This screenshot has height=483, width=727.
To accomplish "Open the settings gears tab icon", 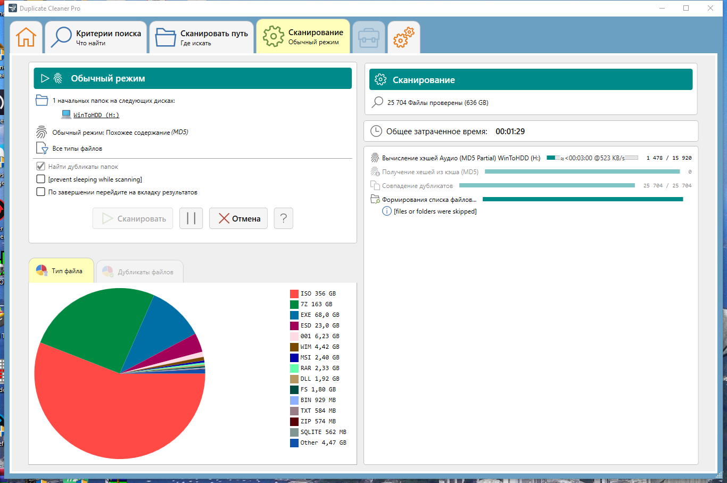I will (403, 37).
